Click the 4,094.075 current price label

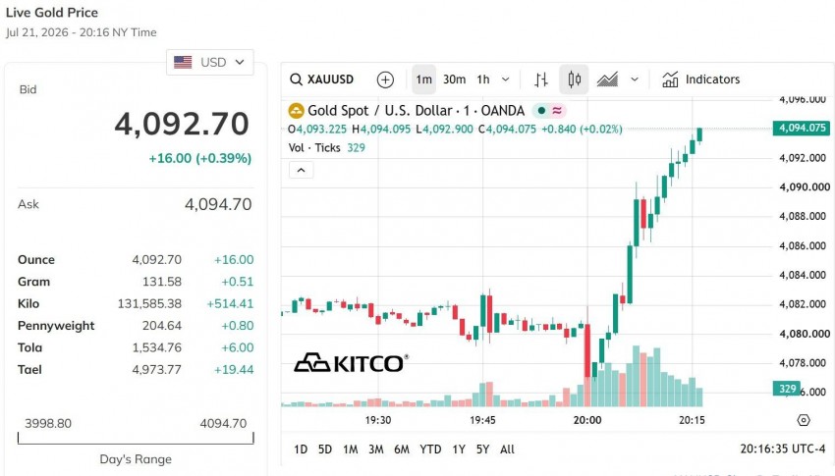802,128
